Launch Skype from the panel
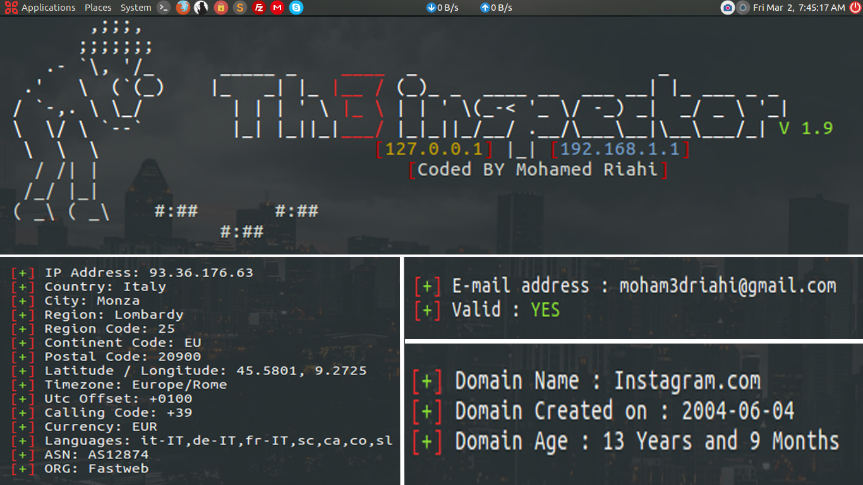Image resolution: width=863 pixels, height=485 pixels. pyautogui.click(x=296, y=8)
